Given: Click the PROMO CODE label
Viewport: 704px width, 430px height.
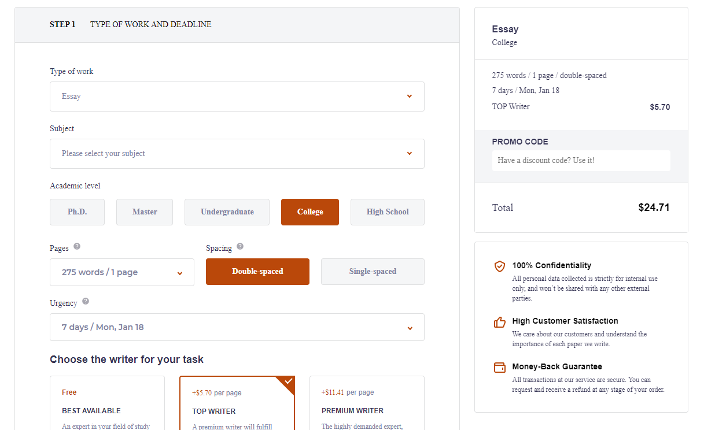Looking at the screenshot, I should [520, 142].
